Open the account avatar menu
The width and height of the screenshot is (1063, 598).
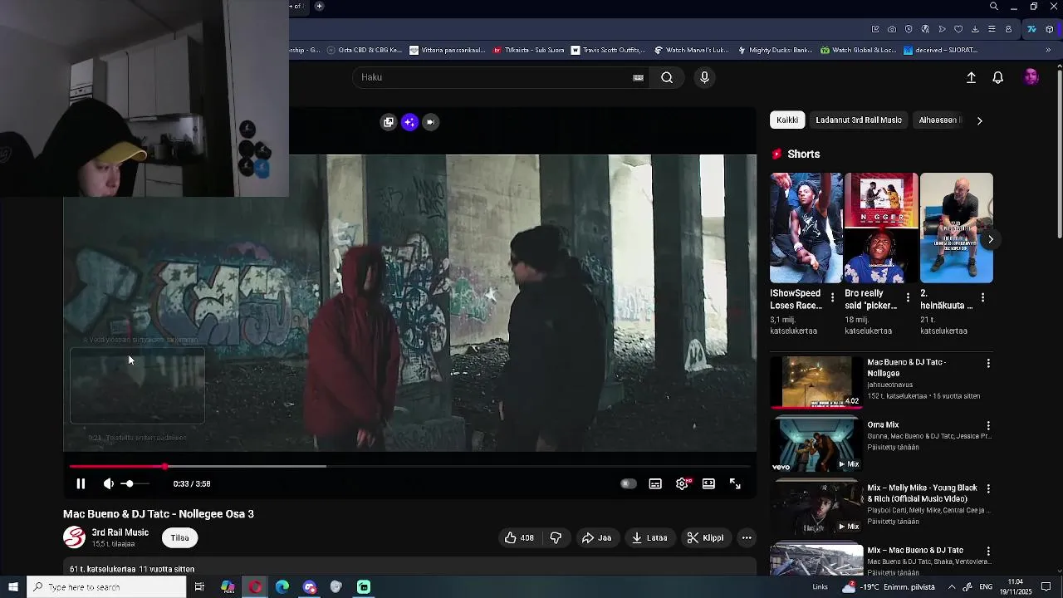click(1031, 77)
